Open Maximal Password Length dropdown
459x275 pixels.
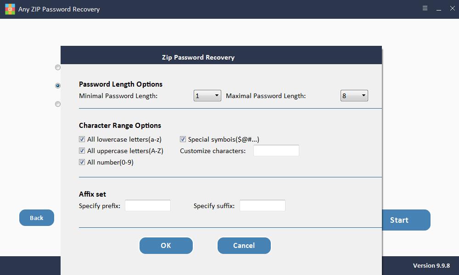pos(354,96)
